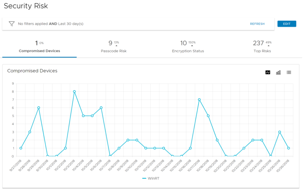
Task: Click the Encryption Status trend arrow
Action: pos(192,46)
